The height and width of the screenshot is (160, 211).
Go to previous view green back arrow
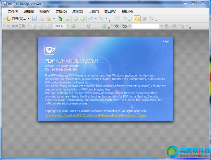76,19
